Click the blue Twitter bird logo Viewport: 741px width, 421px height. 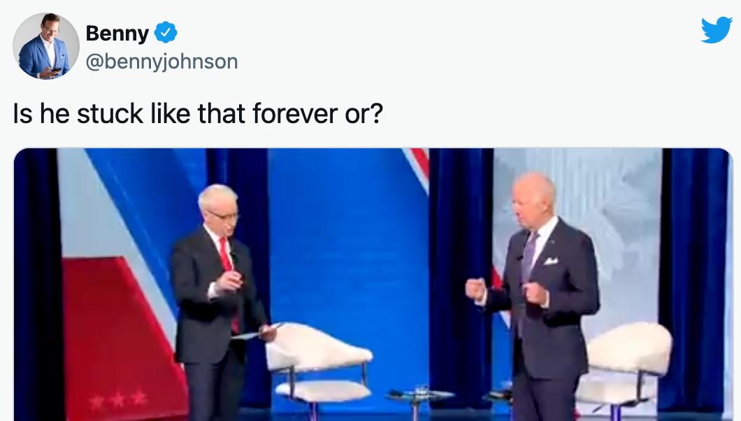pyautogui.click(x=717, y=30)
